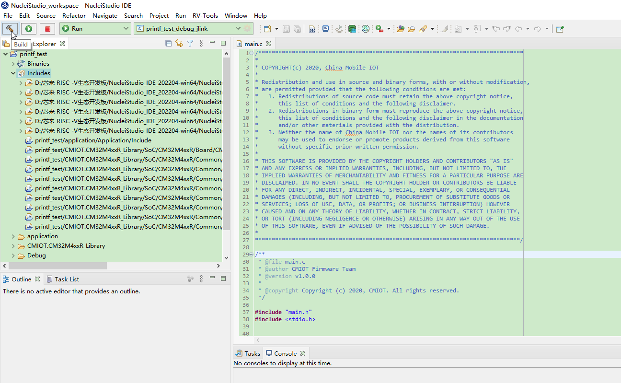Open the File menu
This screenshot has width=621, height=383.
[8, 15]
